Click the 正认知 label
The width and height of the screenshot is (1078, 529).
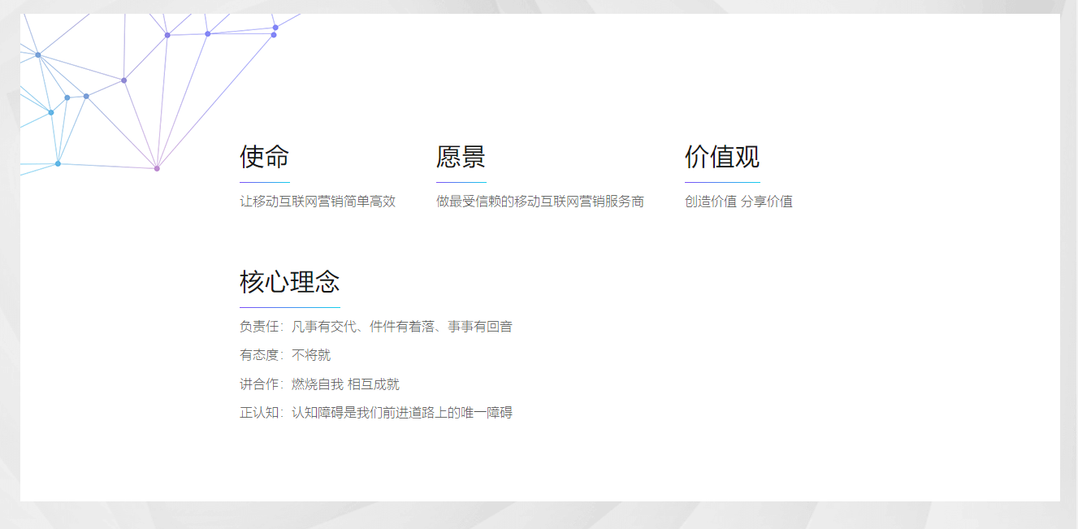point(259,413)
